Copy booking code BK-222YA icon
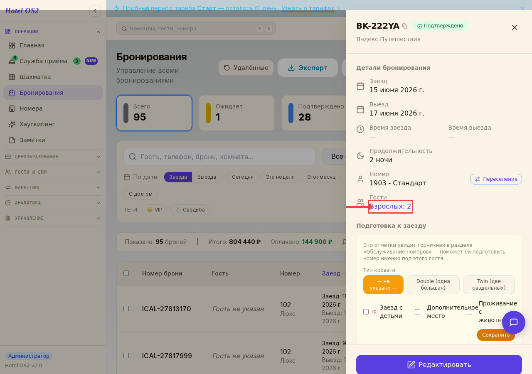This screenshot has width=532, height=374. coord(404,26)
